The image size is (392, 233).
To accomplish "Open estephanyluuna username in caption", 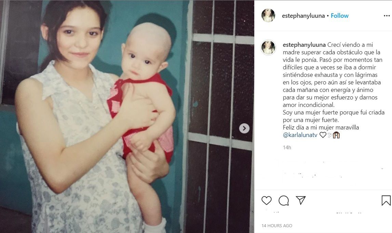I will click(304, 45).
